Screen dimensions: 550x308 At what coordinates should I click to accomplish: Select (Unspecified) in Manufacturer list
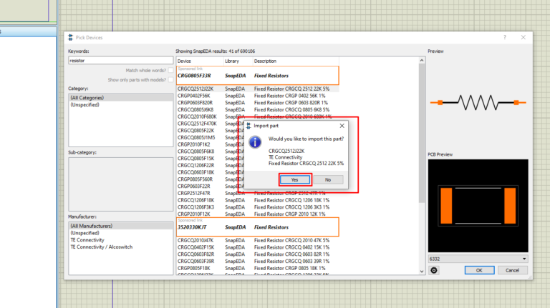(120, 233)
